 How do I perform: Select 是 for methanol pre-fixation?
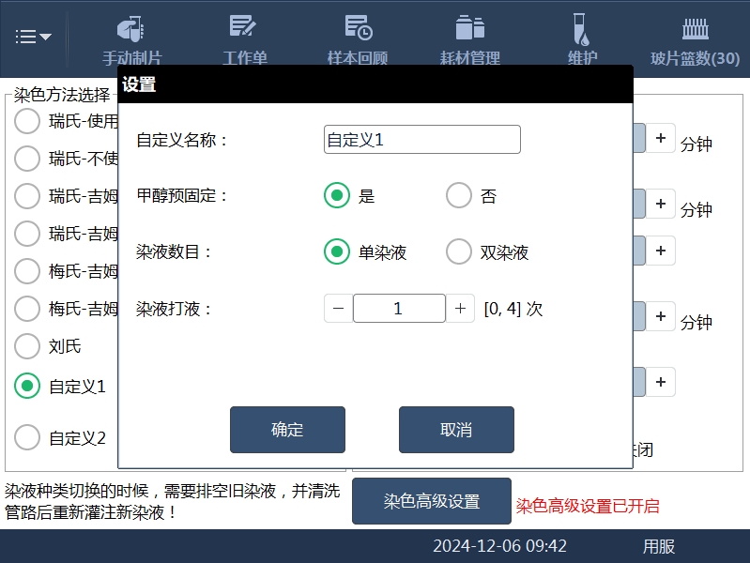coord(337,196)
